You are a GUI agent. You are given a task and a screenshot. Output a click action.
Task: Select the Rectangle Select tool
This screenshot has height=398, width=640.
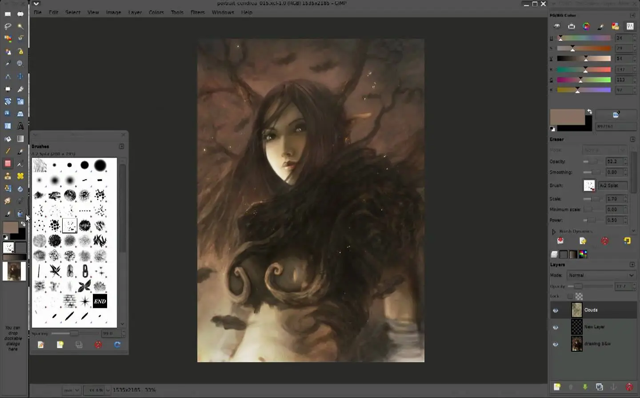pyautogui.click(x=8, y=14)
